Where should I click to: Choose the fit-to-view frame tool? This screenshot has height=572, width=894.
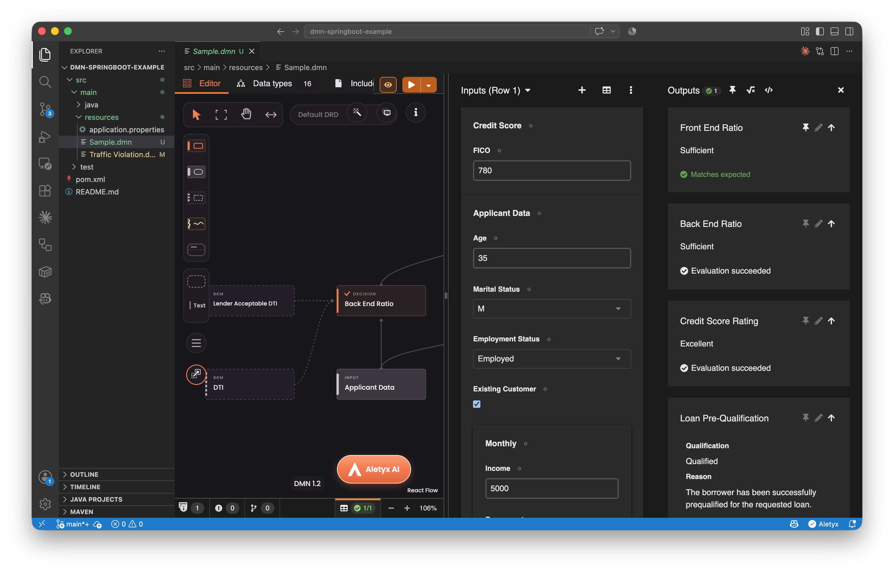221,114
